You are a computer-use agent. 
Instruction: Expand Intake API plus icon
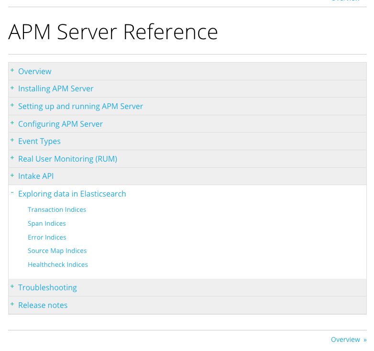pos(12,175)
